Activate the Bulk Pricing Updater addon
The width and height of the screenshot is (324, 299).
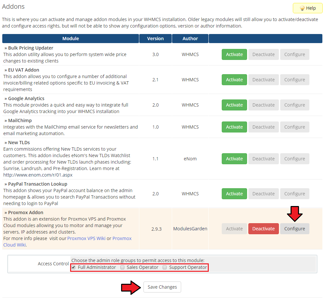[x=234, y=54]
